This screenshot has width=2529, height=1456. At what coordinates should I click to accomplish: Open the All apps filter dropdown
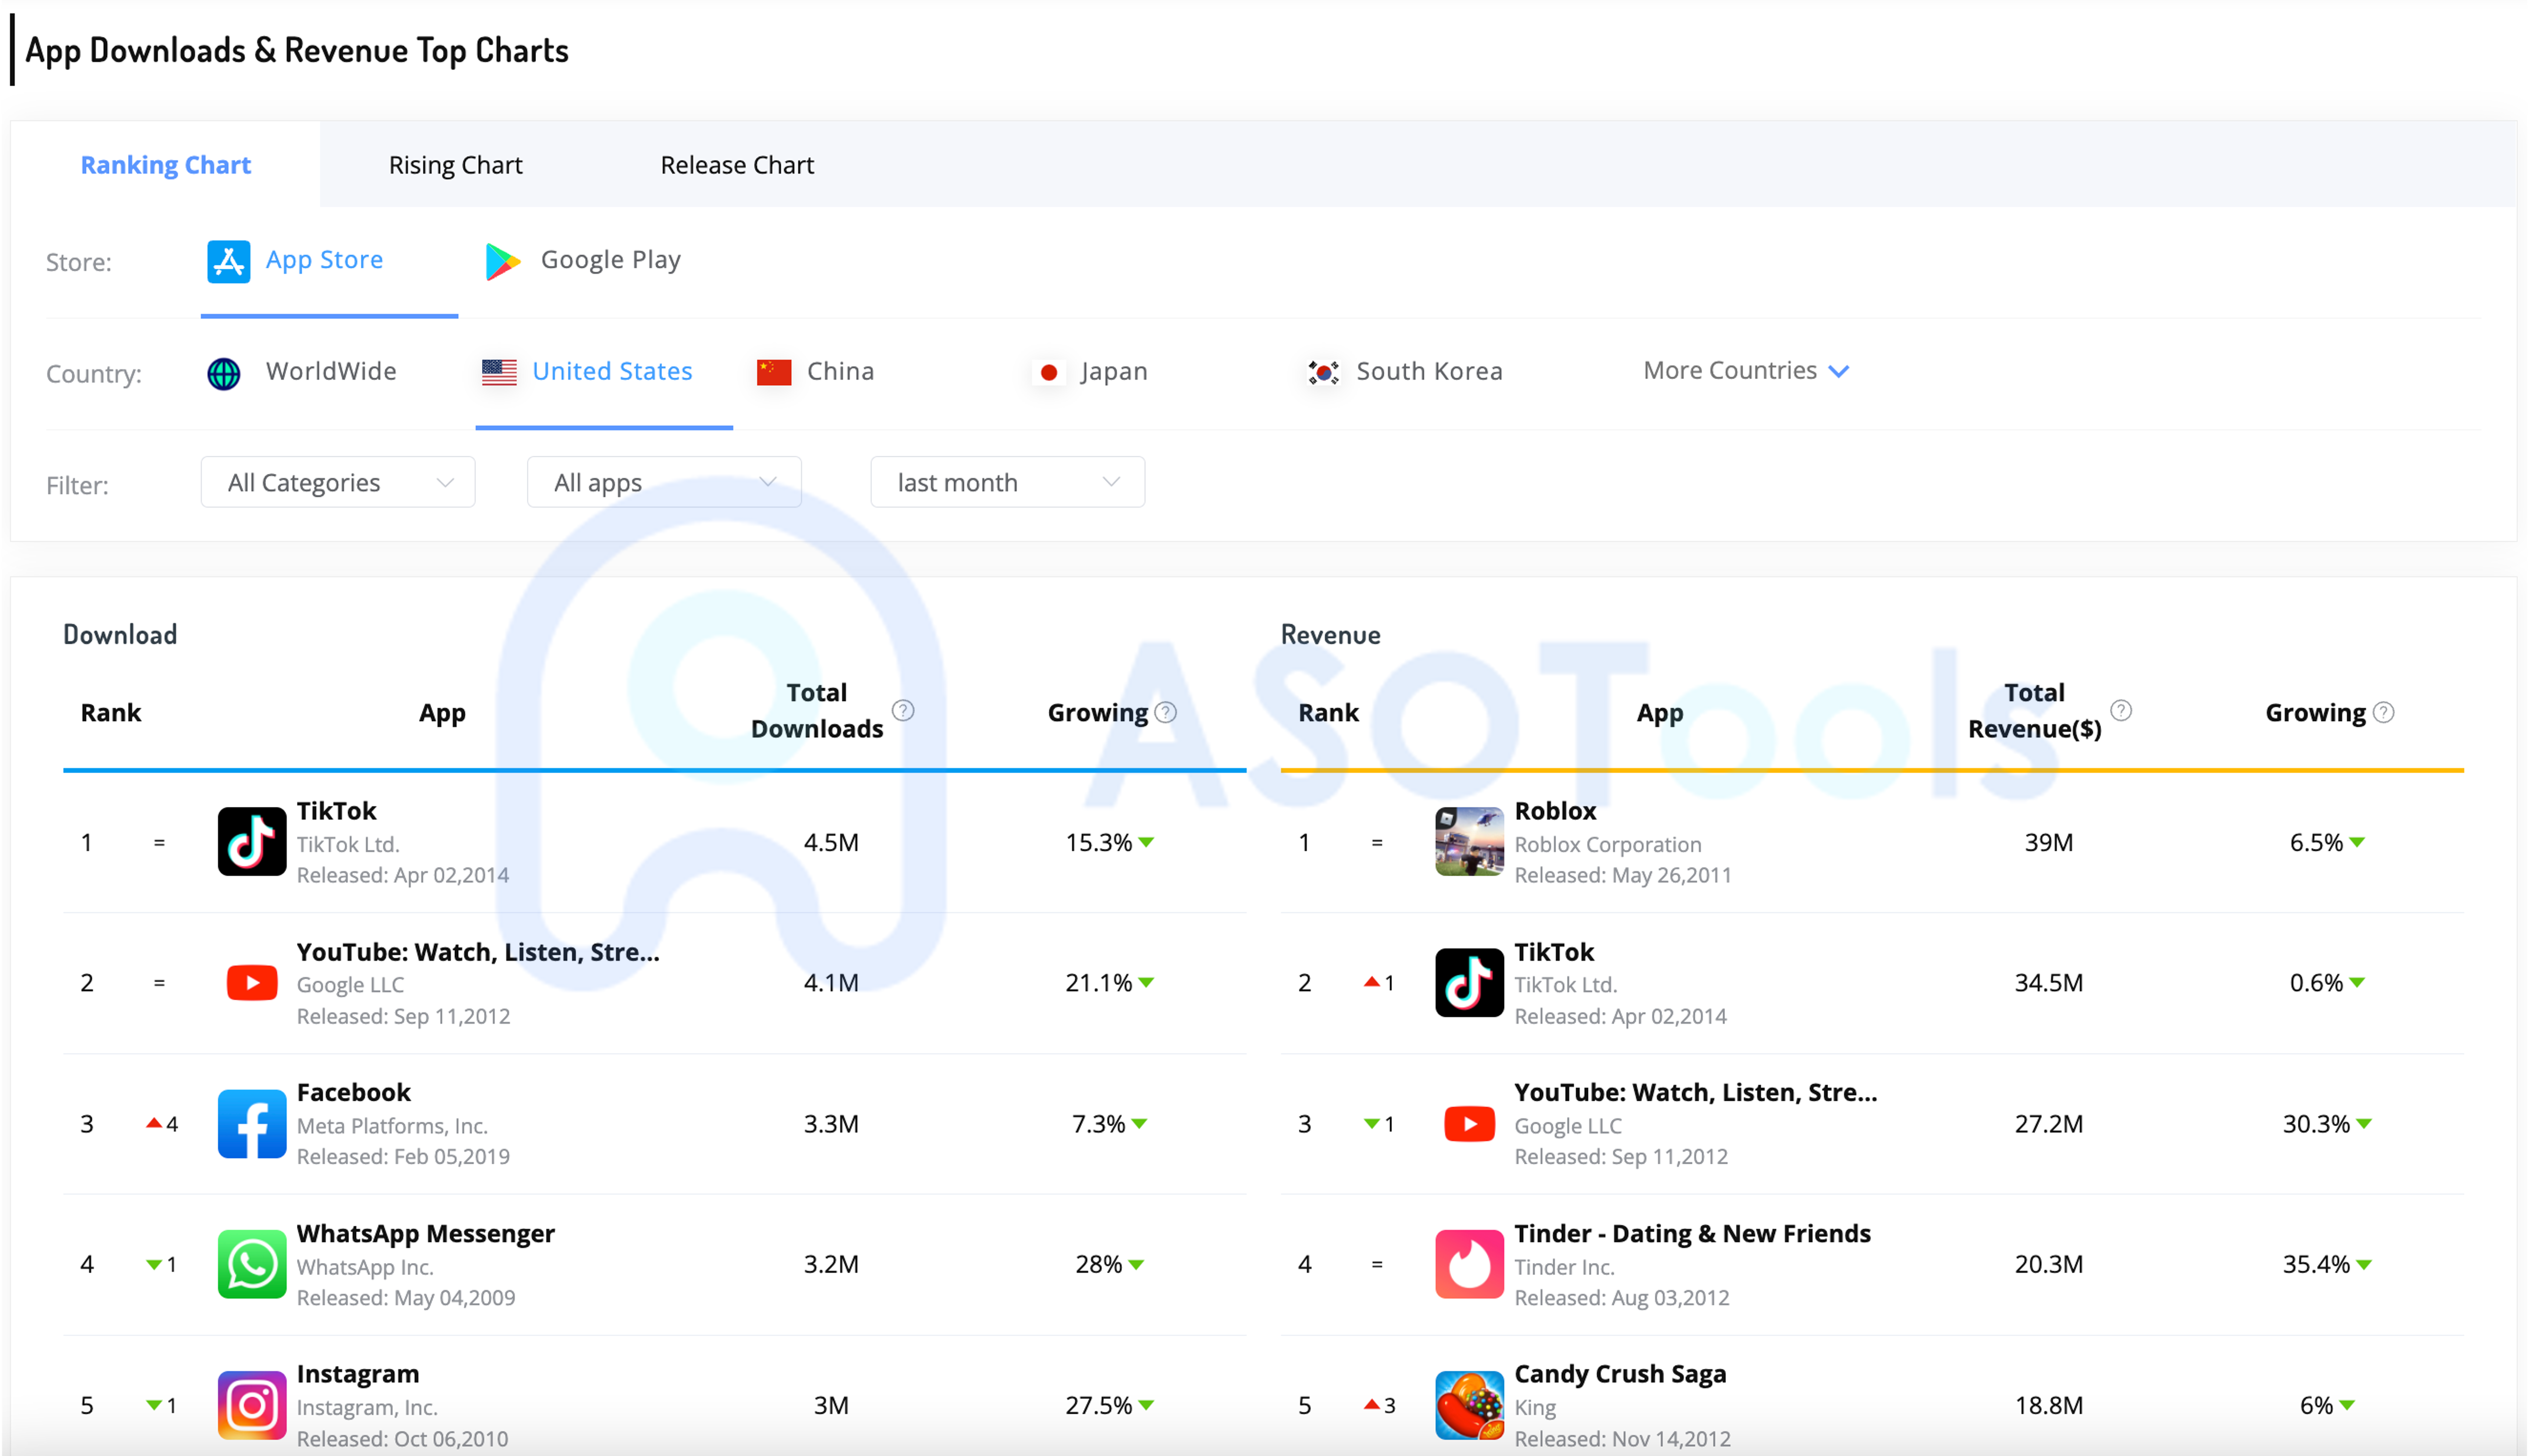[x=664, y=482]
